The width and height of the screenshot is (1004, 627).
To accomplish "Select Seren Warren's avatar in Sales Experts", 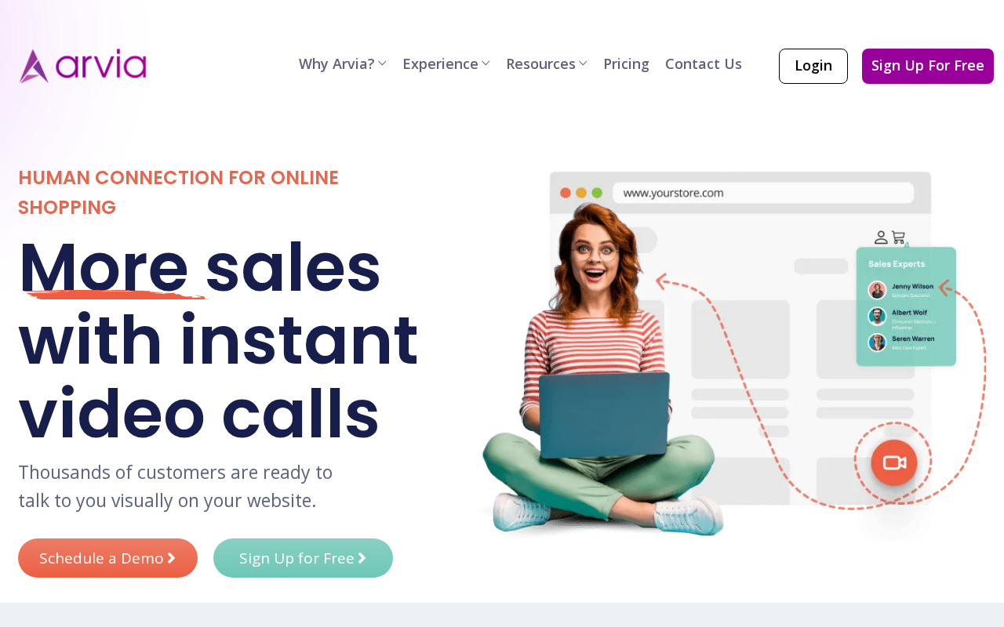I will (x=877, y=342).
